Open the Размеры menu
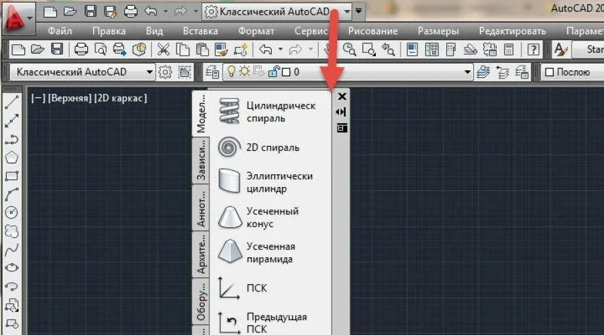 click(438, 31)
